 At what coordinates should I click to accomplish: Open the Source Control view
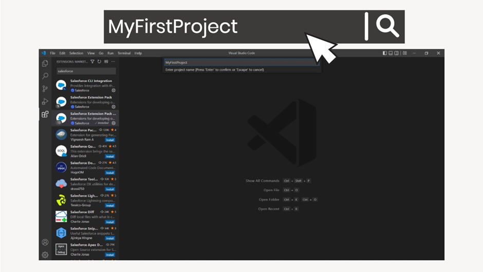45,89
